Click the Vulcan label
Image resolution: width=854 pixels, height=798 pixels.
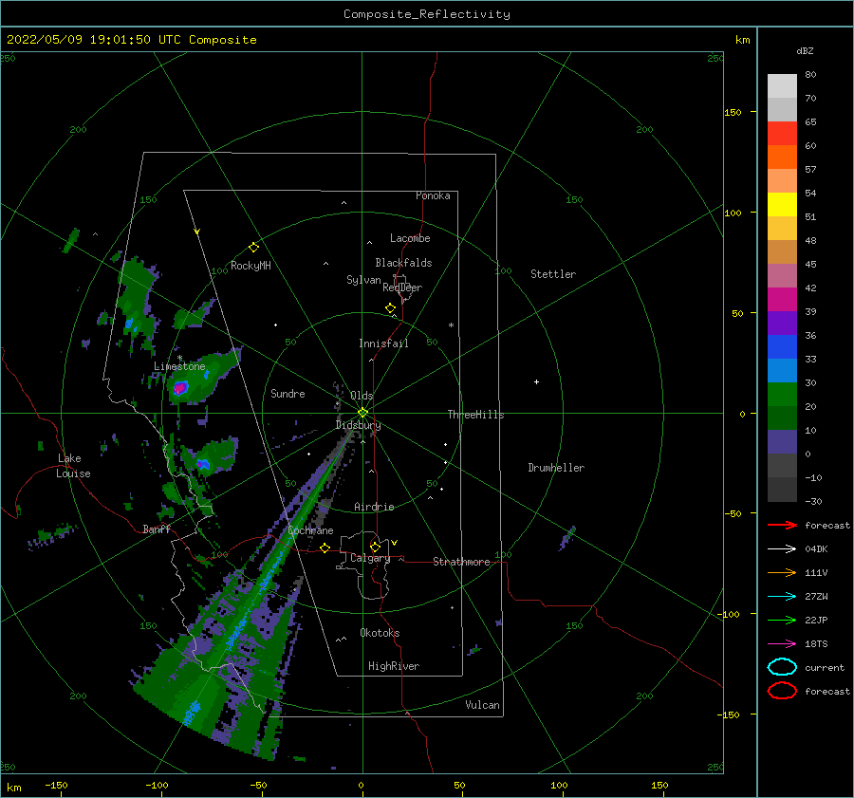pos(482,705)
